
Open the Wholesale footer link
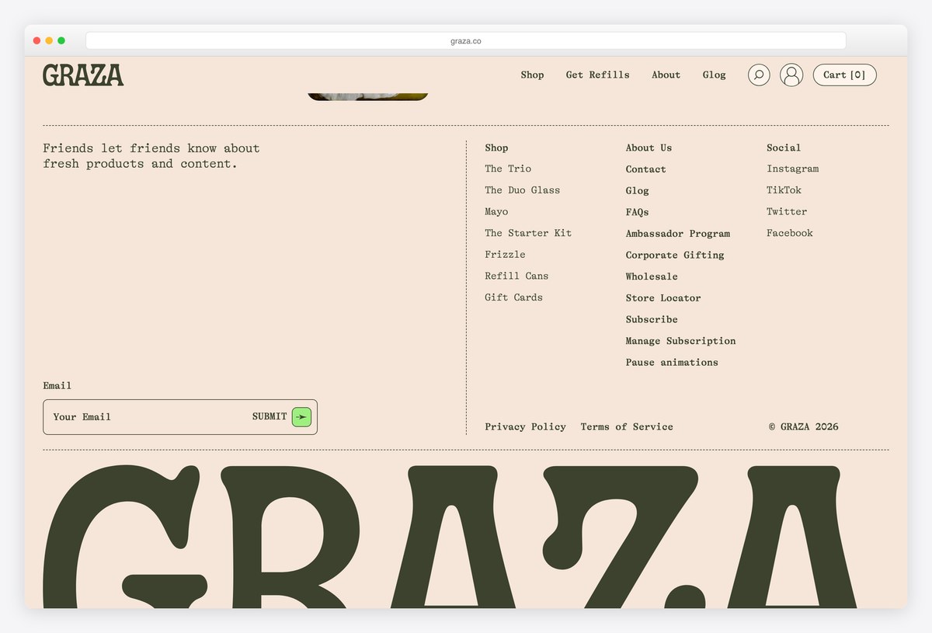click(x=652, y=277)
